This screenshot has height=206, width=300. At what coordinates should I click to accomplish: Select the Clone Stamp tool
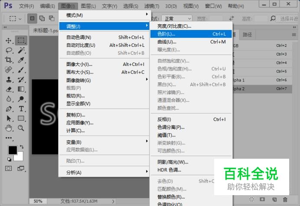point(9,79)
